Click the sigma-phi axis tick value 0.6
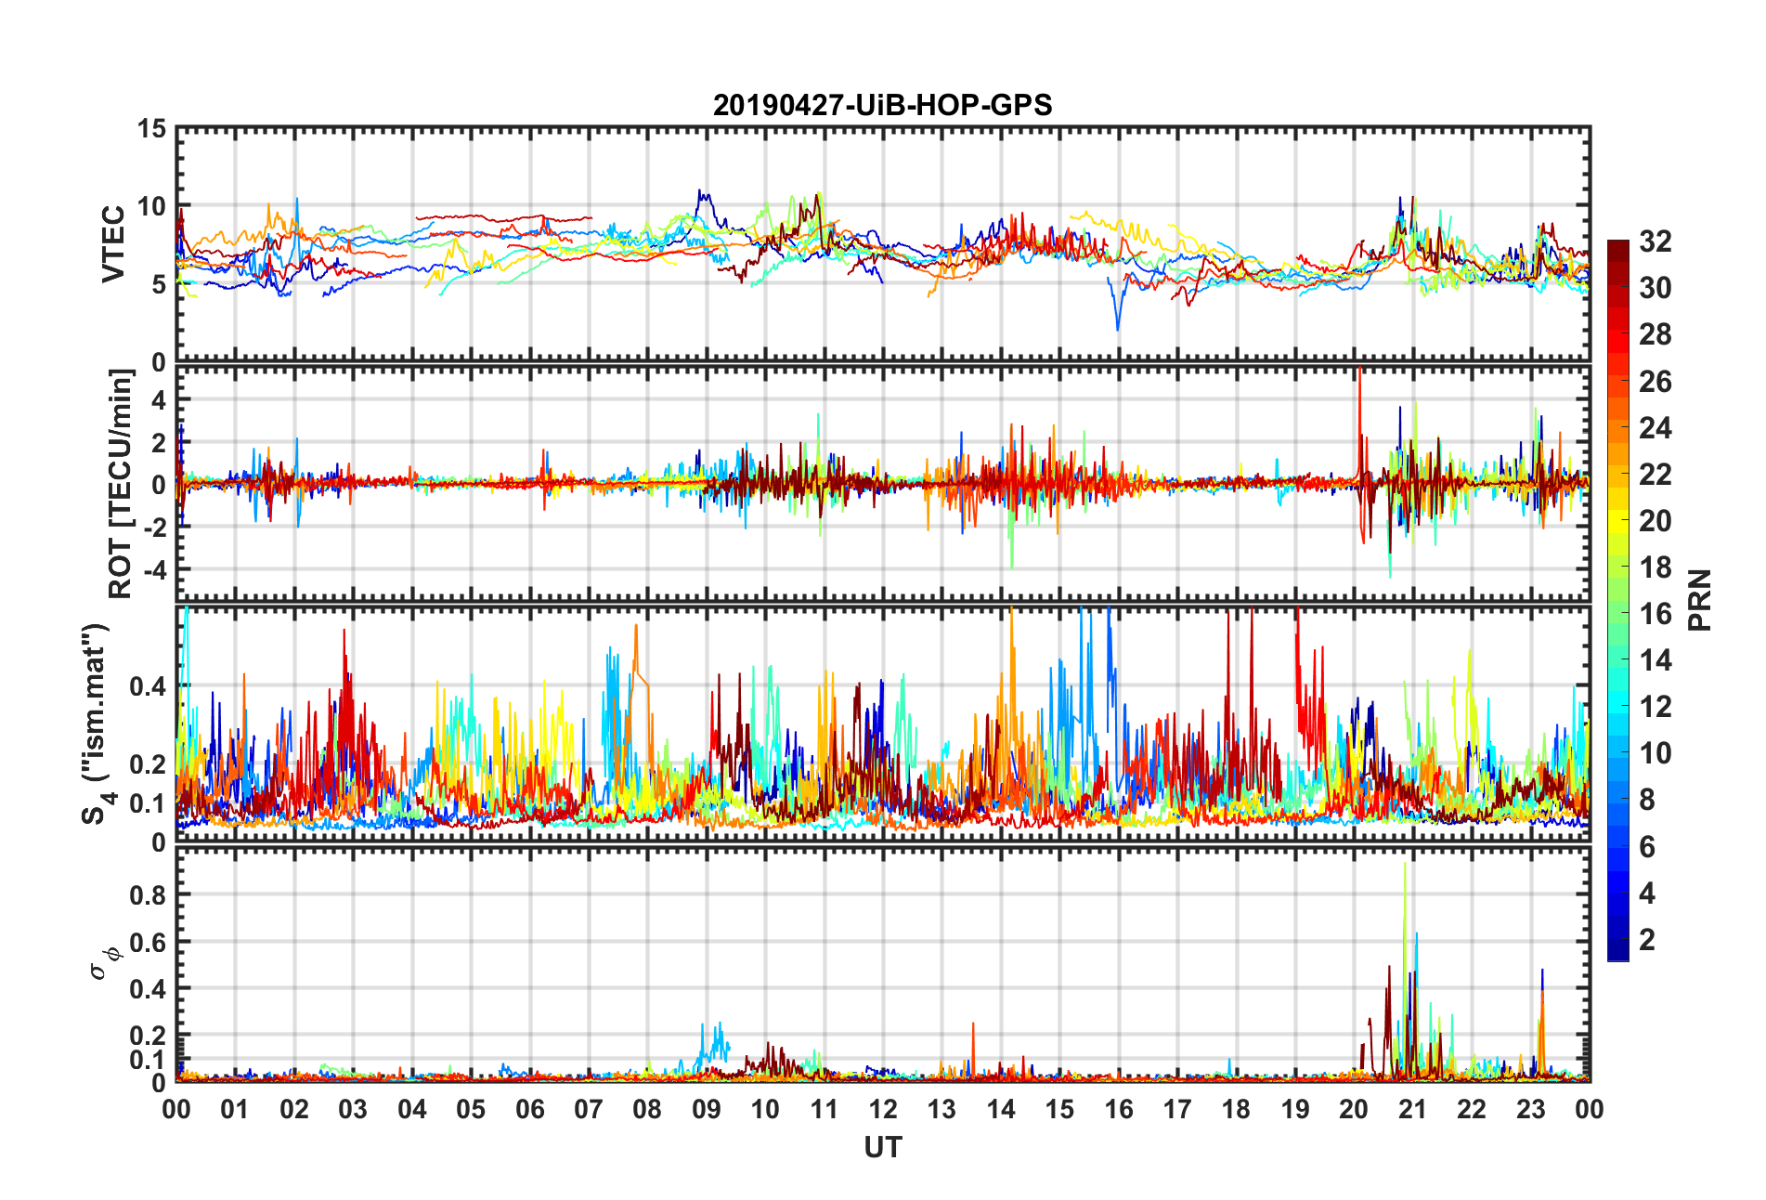This screenshot has height=1200, width=1766. 149,942
